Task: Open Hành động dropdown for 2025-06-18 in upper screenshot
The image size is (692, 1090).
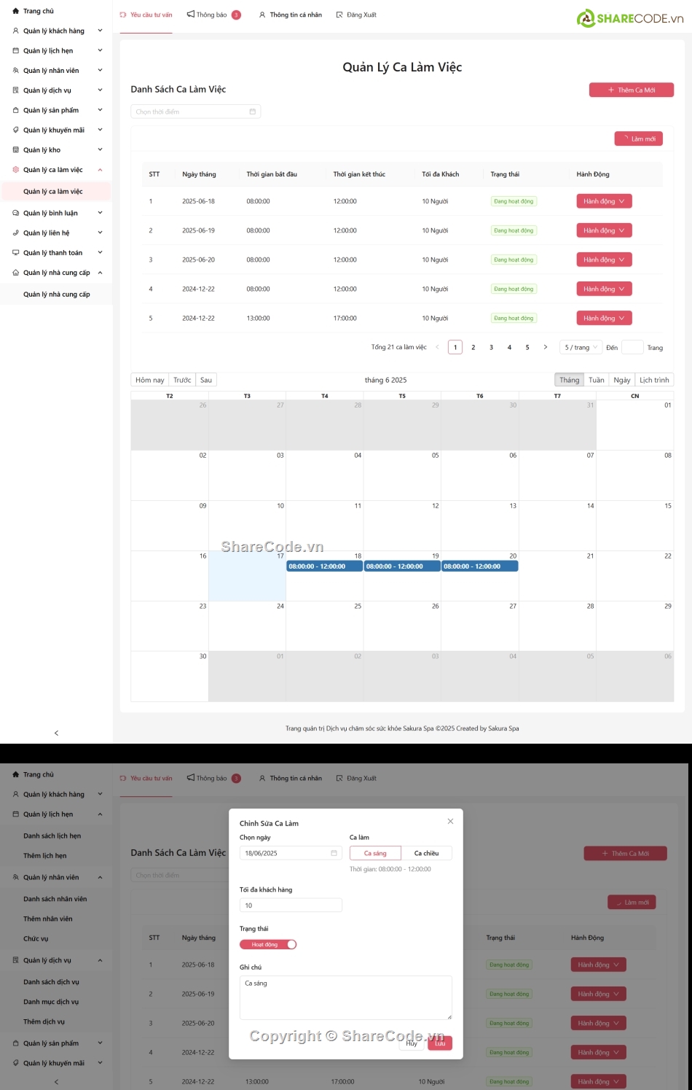Action: (x=604, y=201)
